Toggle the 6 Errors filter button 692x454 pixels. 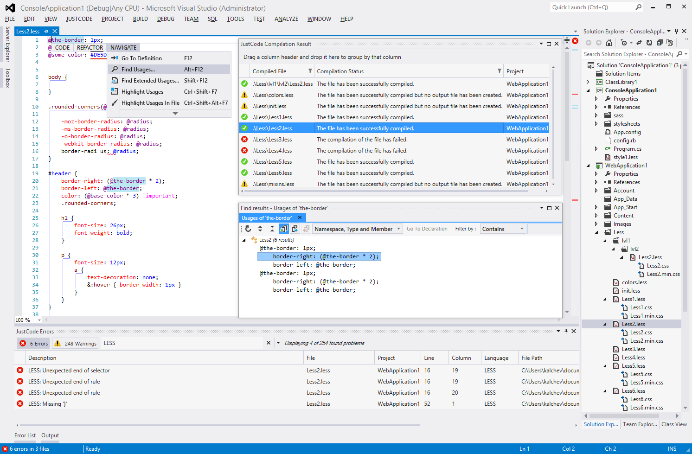click(x=33, y=343)
